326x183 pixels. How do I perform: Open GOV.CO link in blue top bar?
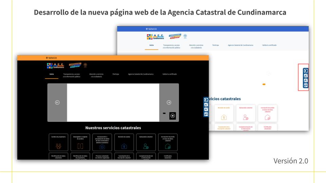point(151,29)
